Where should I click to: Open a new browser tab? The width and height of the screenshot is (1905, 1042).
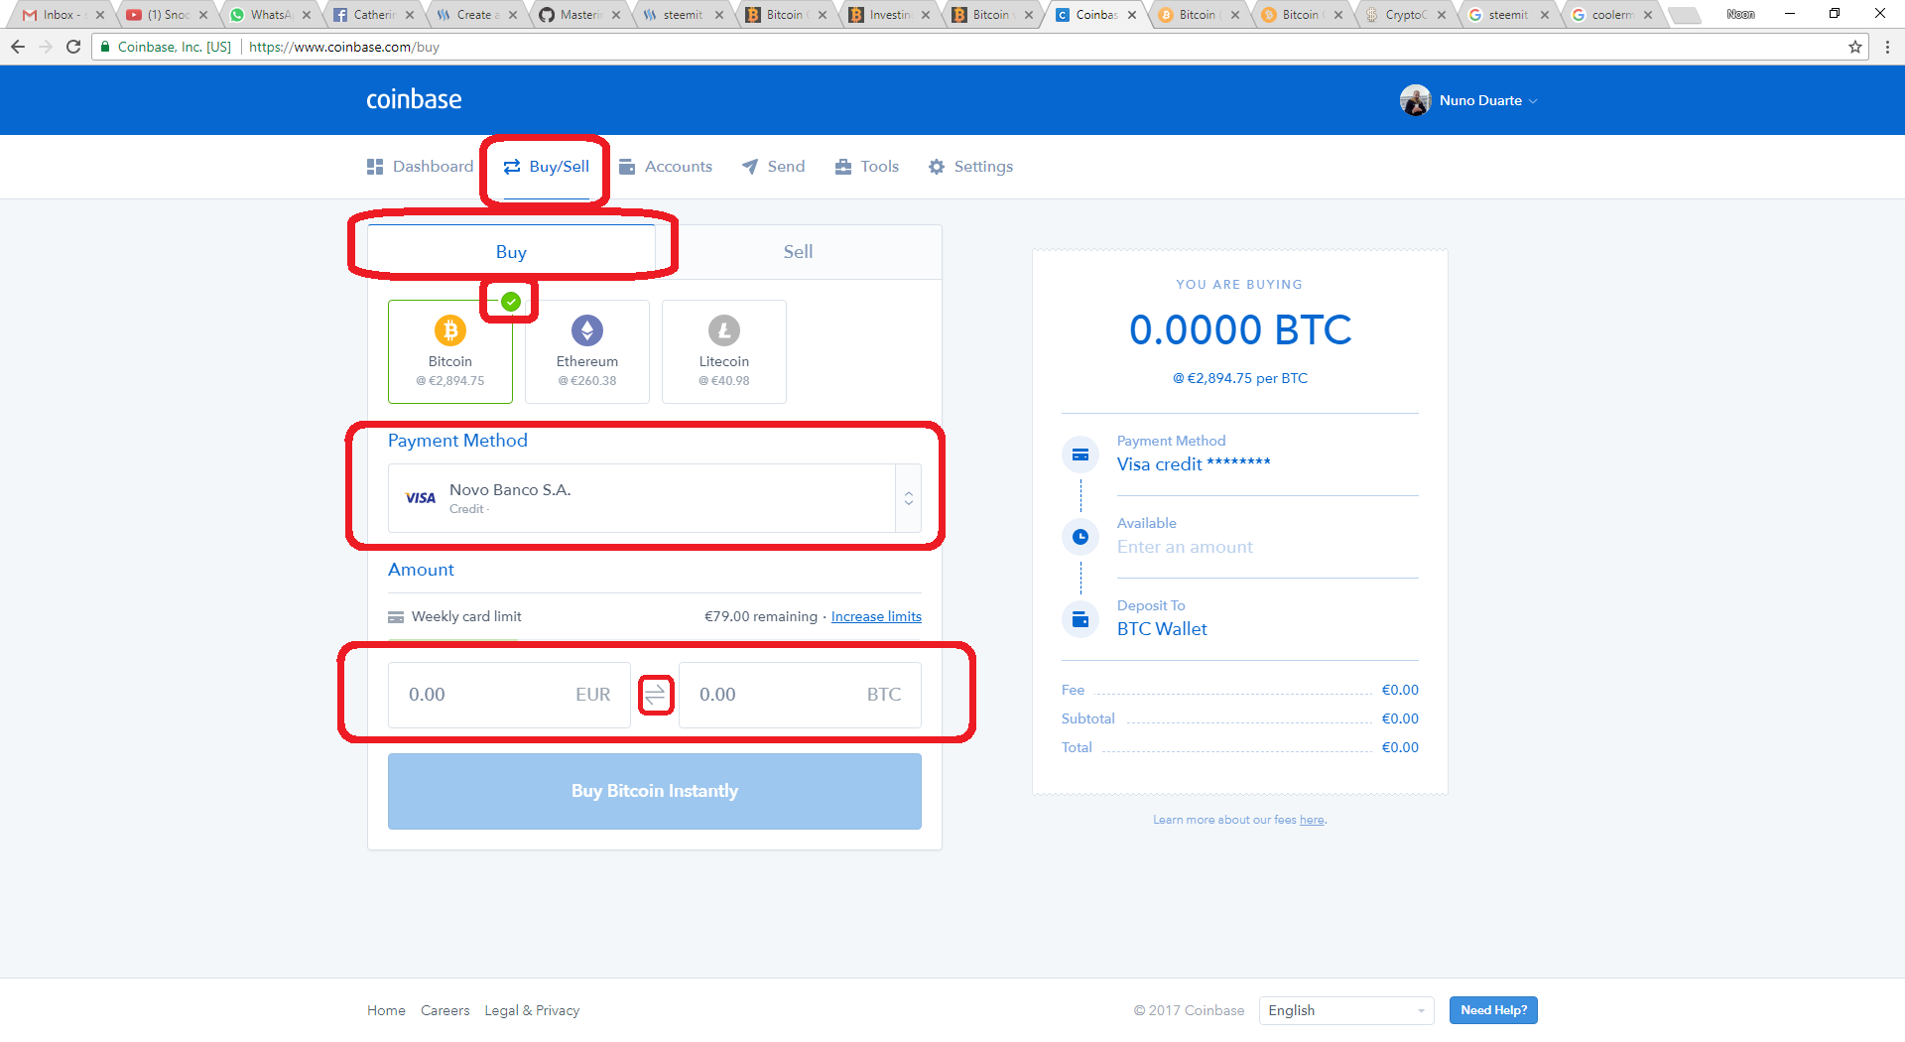(1685, 15)
